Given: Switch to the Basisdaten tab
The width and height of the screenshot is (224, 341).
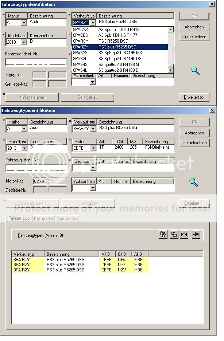Looking at the screenshot, I should coord(43,219).
